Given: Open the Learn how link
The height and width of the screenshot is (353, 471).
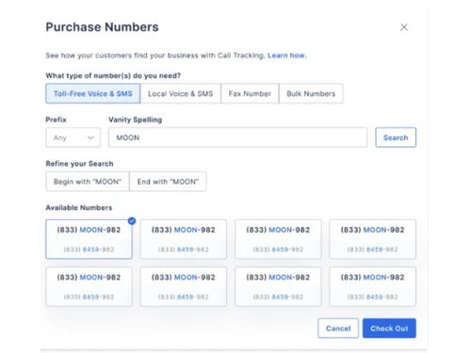Looking at the screenshot, I should click(x=286, y=56).
